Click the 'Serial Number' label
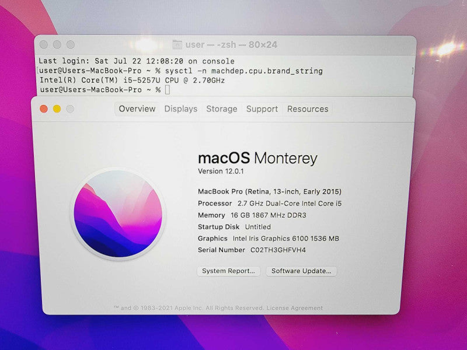The width and height of the screenshot is (467, 350). tap(221, 250)
